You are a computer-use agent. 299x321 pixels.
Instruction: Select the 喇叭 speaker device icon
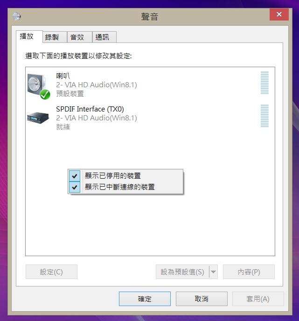tap(39, 86)
